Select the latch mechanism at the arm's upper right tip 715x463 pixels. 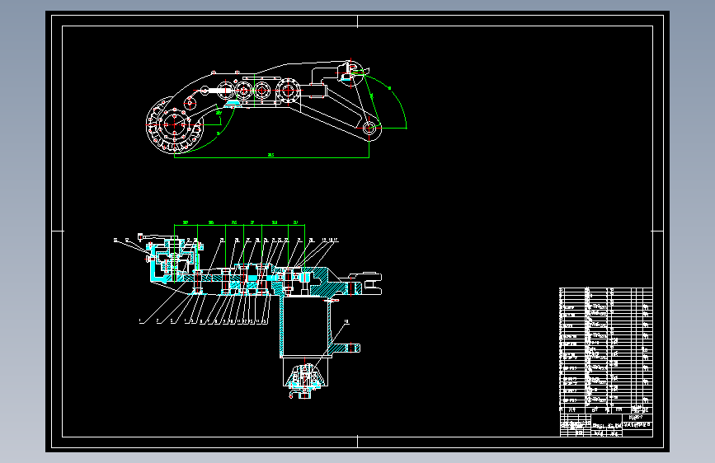point(350,72)
